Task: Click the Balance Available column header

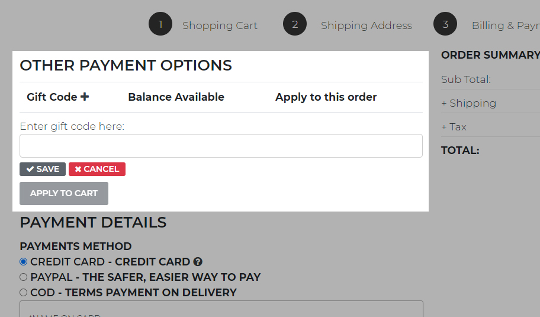Action: pyautogui.click(x=176, y=97)
